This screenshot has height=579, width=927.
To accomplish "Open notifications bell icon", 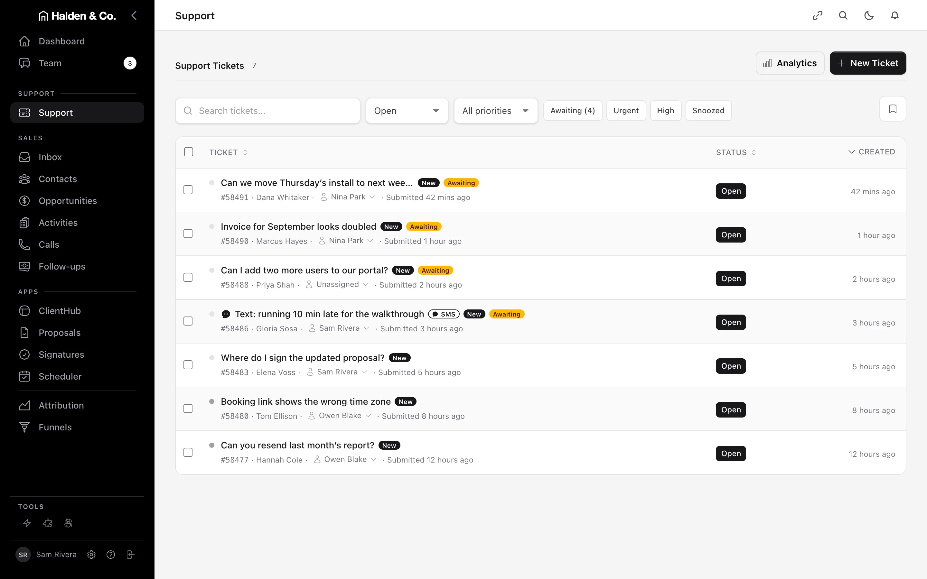I will [894, 15].
